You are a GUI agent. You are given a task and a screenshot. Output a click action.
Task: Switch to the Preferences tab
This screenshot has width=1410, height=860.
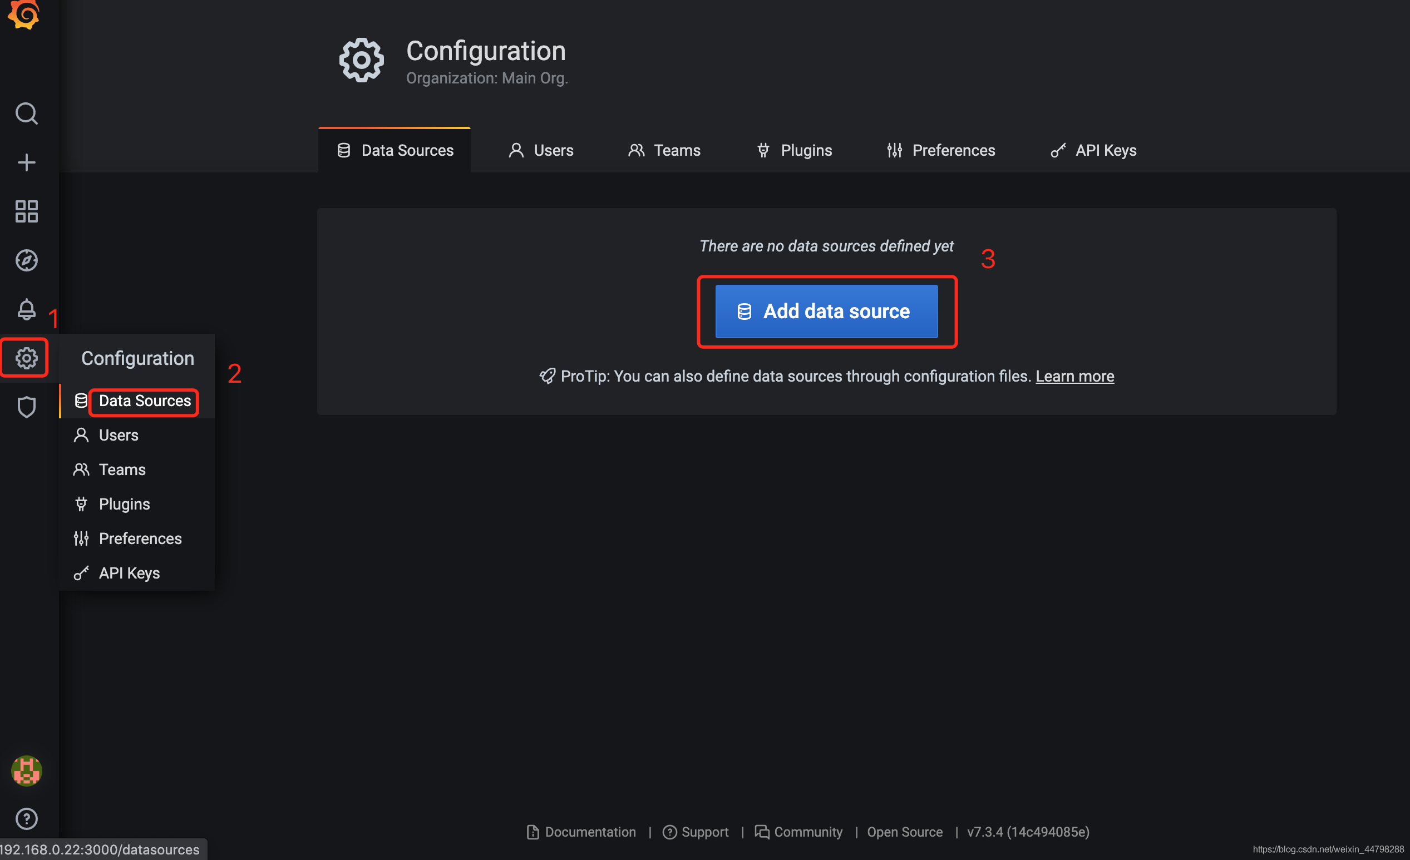(x=941, y=150)
